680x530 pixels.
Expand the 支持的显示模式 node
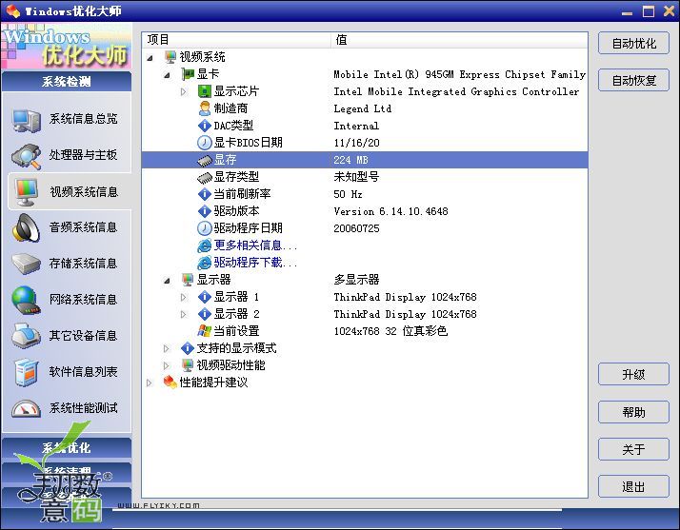point(166,348)
